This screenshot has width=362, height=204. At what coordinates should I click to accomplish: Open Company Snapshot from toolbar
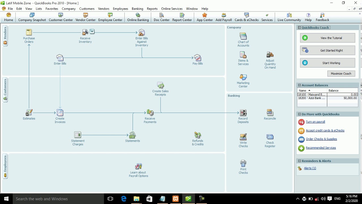[x=32, y=17]
